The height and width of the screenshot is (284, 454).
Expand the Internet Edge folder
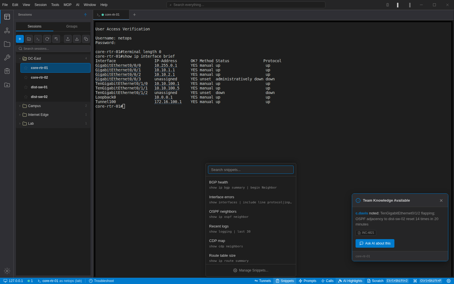click(x=20, y=115)
